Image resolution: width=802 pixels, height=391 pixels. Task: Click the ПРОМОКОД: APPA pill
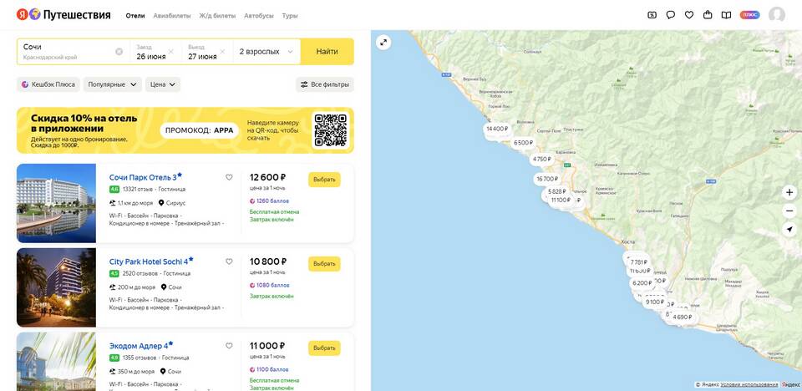point(200,130)
